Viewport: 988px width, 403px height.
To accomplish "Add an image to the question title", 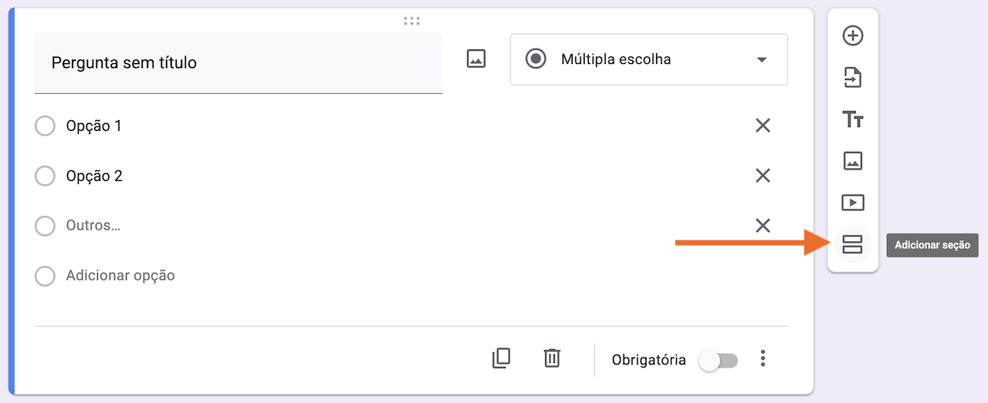I will coord(476,59).
